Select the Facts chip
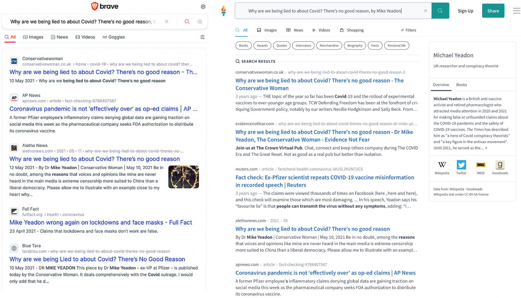 (x=375, y=46)
